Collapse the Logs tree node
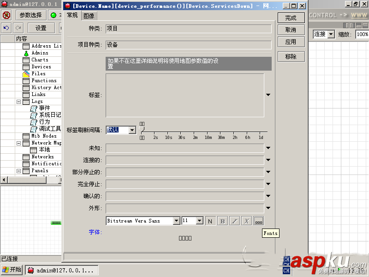The height and width of the screenshot is (277, 369). 18,102
